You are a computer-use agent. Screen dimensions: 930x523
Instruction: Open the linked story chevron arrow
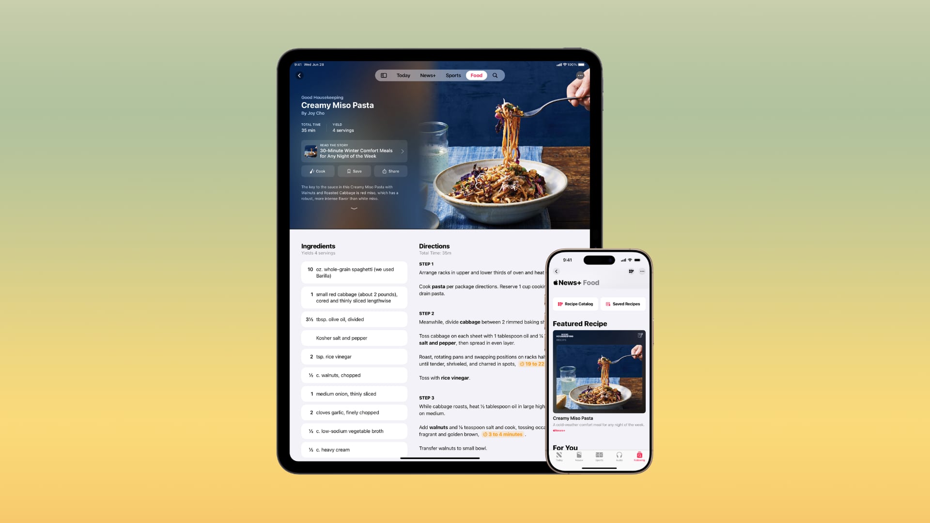pos(402,152)
